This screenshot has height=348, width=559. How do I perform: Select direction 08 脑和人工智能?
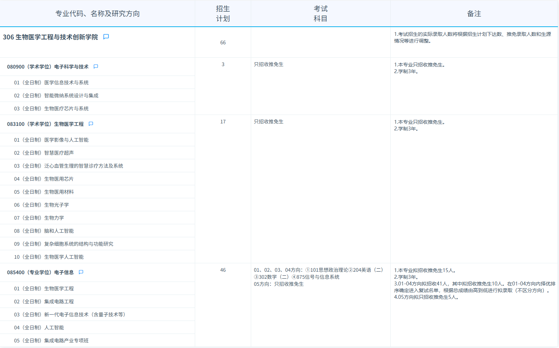(x=44, y=231)
